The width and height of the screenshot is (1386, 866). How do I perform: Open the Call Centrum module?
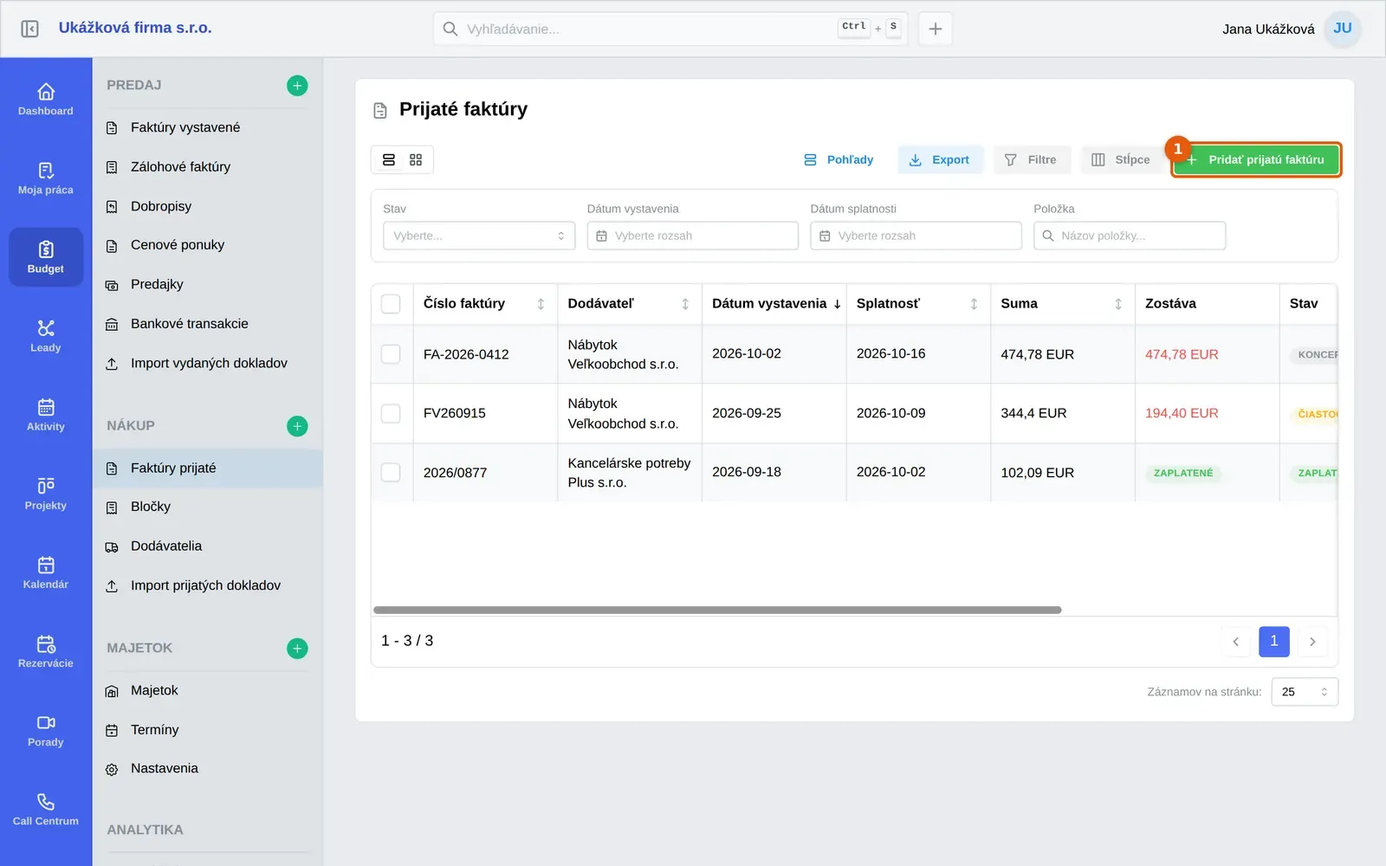[46, 809]
